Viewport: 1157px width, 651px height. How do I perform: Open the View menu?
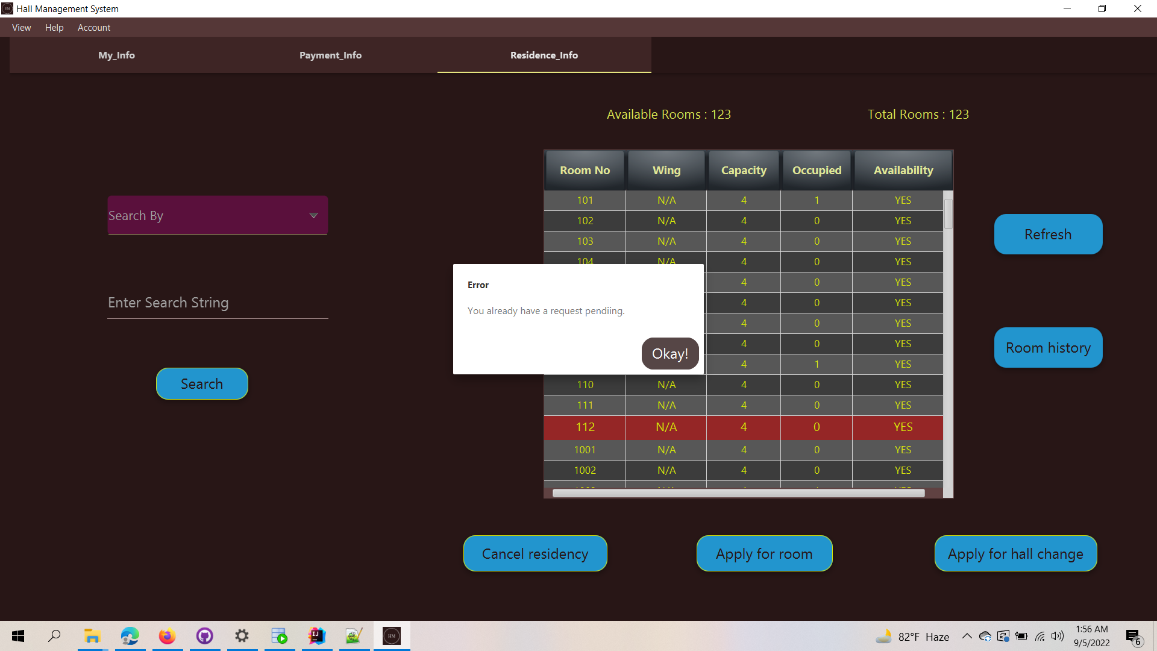pyautogui.click(x=21, y=27)
